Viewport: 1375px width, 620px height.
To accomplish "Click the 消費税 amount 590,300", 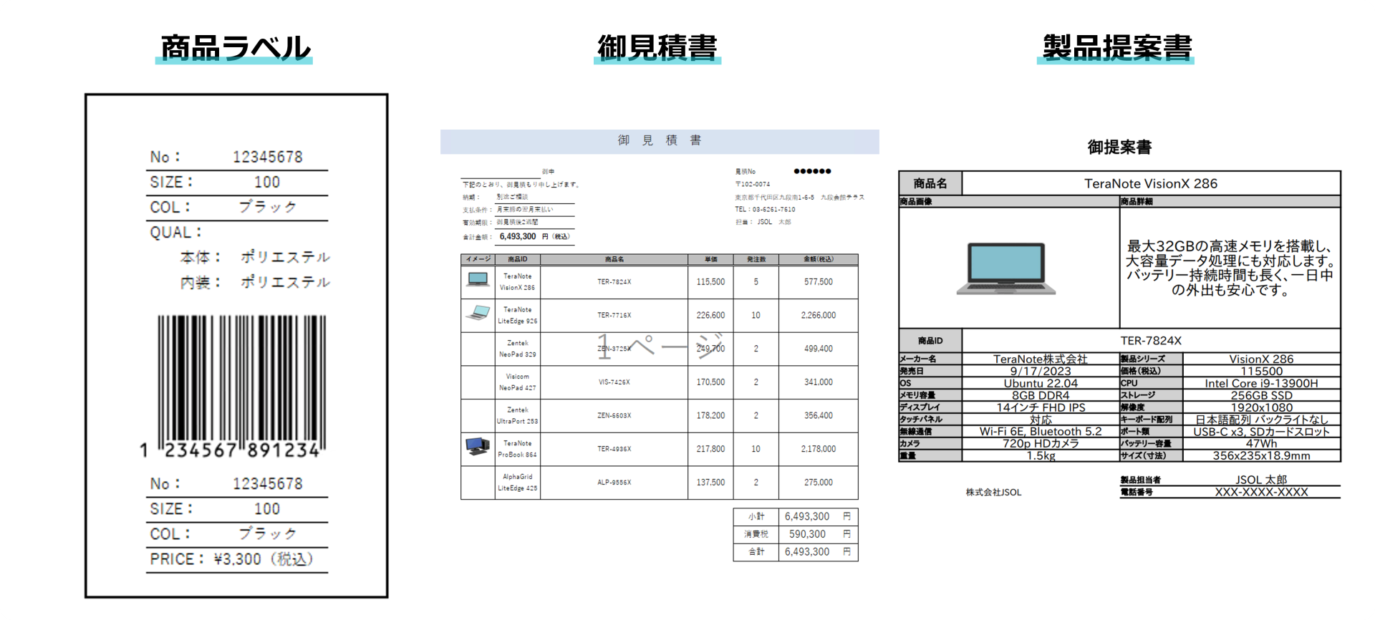I will click(x=807, y=534).
